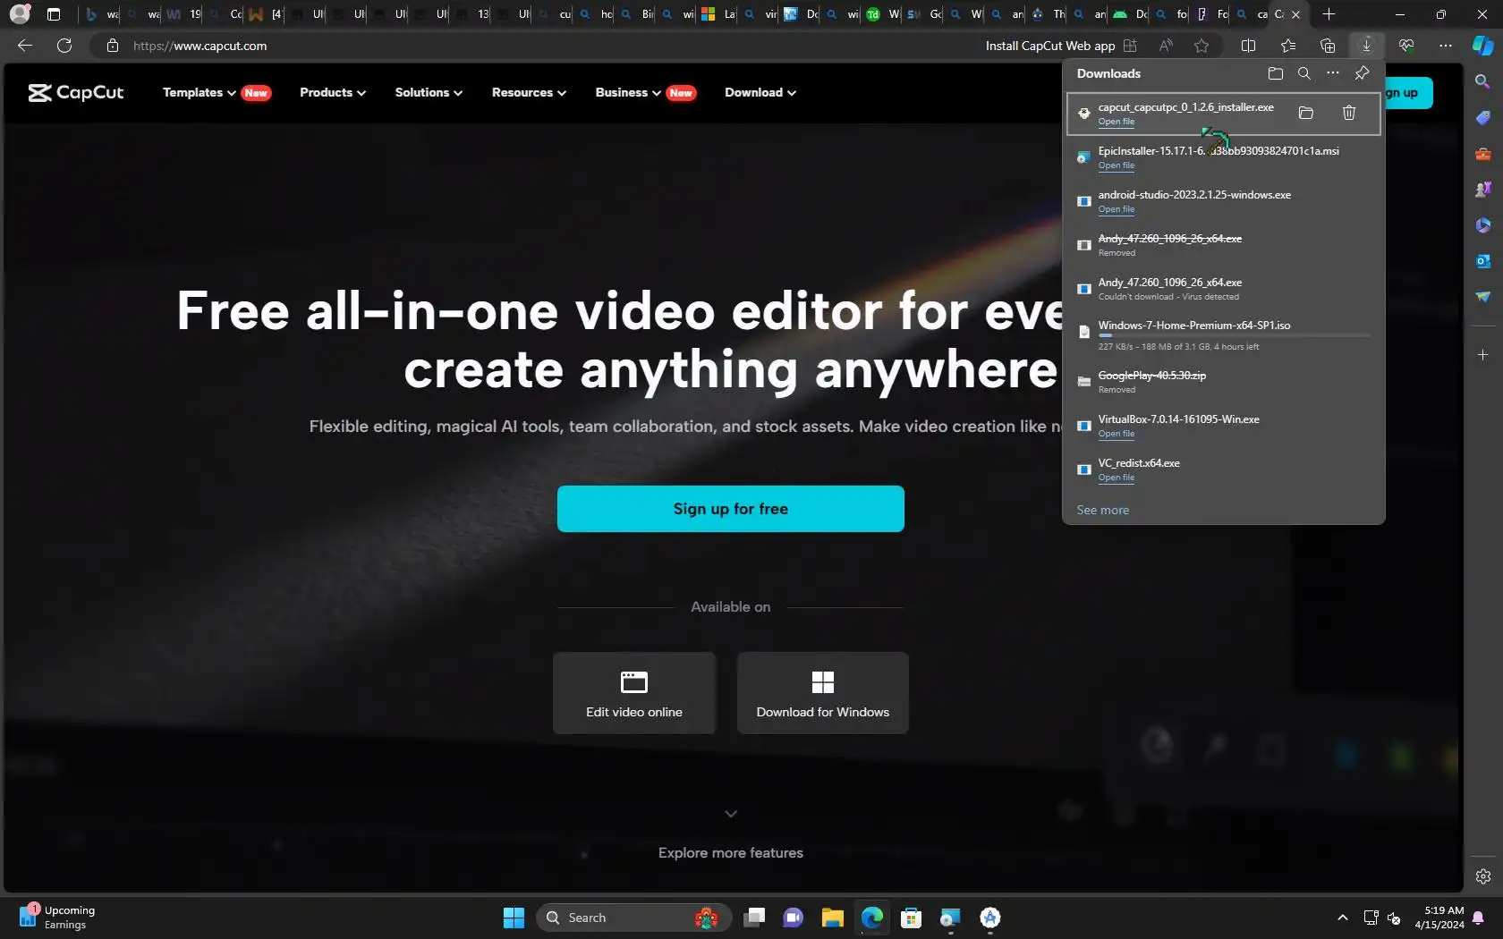Show capcut installer in folder
Screen dimensions: 1503x939
(x=1306, y=113)
